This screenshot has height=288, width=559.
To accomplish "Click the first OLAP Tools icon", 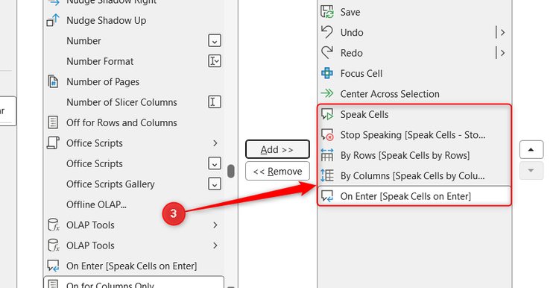I will [53, 225].
